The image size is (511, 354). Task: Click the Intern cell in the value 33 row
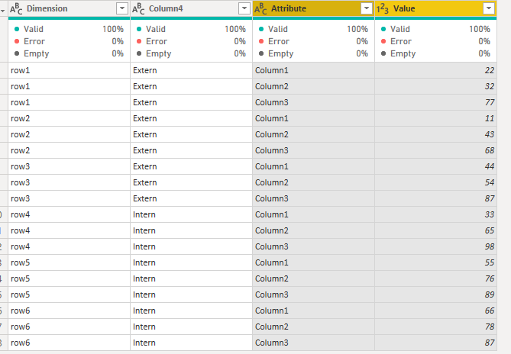[191, 214]
